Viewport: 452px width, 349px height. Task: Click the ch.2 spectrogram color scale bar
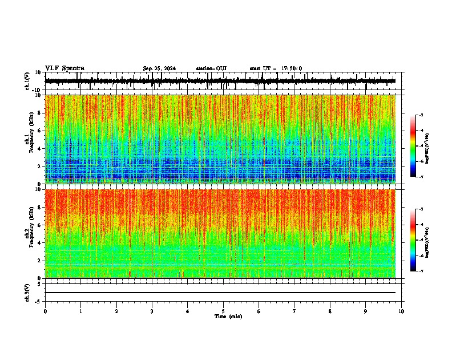click(x=413, y=240)
